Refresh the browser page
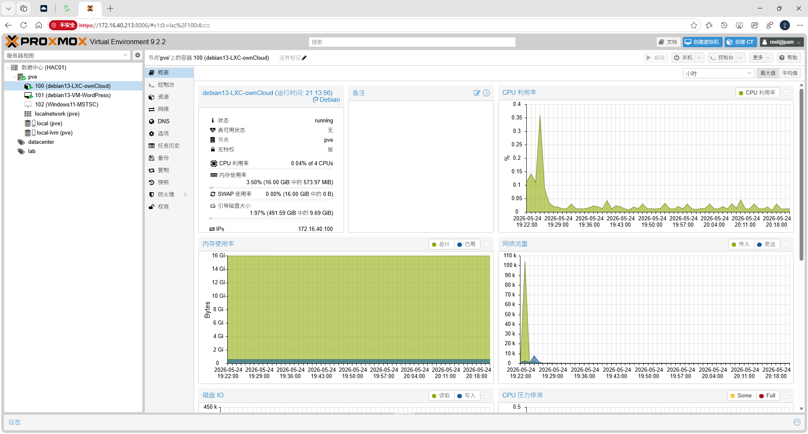Screen dimensions: 808x434 click(24, 25)
